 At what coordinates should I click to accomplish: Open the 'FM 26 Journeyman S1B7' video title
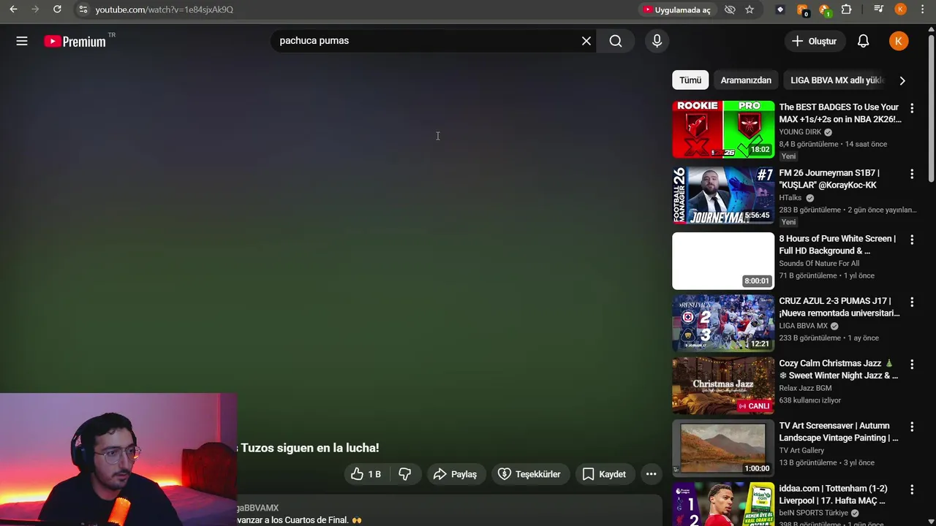[x=829, y=179]
